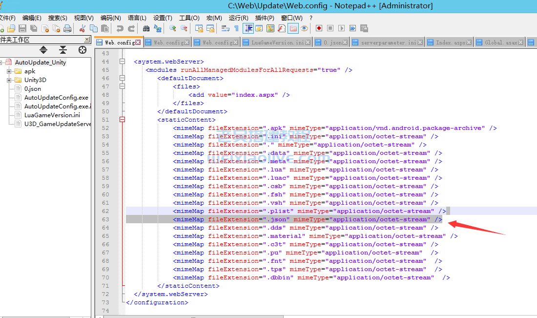This screenshot has width=537, height=318.
Task: Click the Cut scissors icon
Action: click(x=83, y=28)
